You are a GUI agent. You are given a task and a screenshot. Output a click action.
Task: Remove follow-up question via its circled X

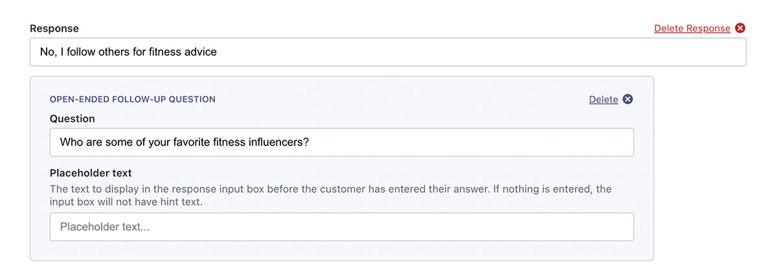pyautogui.click(x=627, y=99)
